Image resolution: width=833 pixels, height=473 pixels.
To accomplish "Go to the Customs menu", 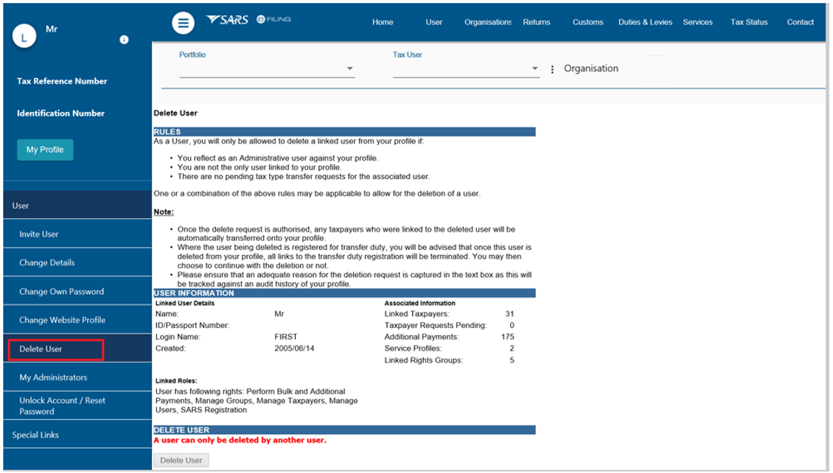I will [x=588, y=22].
